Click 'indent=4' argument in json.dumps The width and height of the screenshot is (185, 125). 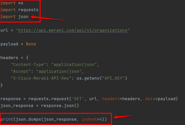[92, 119]
